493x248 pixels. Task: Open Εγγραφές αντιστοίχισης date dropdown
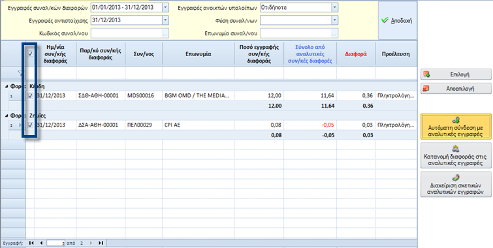point(165,20)
